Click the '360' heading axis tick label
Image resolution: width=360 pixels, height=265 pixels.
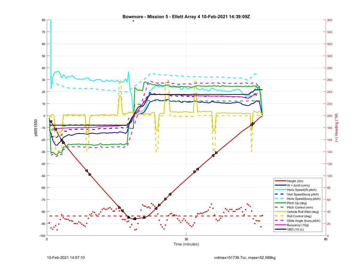click(x=330, y=20)
